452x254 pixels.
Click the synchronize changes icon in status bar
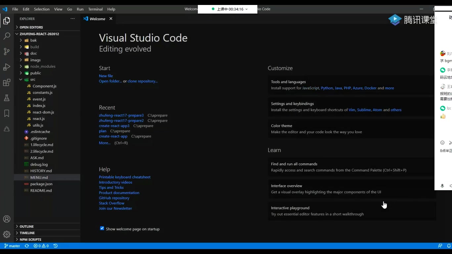point(27,246)
